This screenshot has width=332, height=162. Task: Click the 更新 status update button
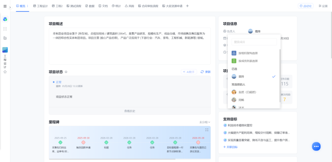[206, 72]
